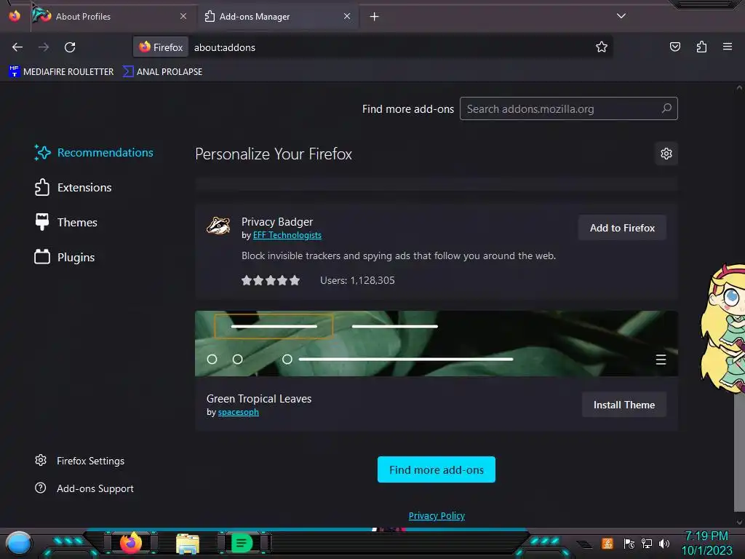Image resolution: width=745 pixels, height=559 pixels.
Task: Click the Green Tropical Leaves theme preview
Action: [x=437, y=344]
